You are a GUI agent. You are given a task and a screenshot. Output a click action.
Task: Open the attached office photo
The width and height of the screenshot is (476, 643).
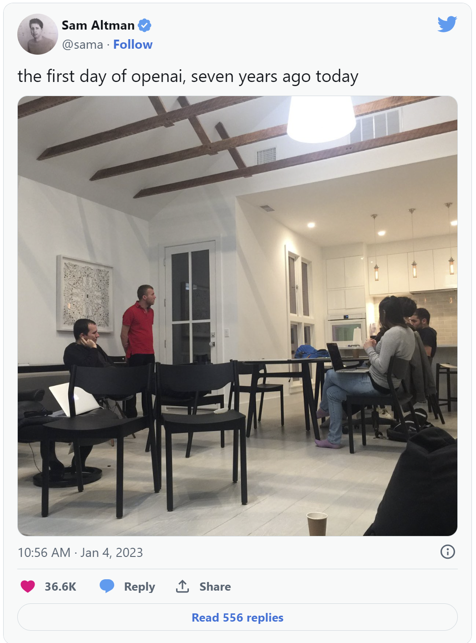(238, 316)
